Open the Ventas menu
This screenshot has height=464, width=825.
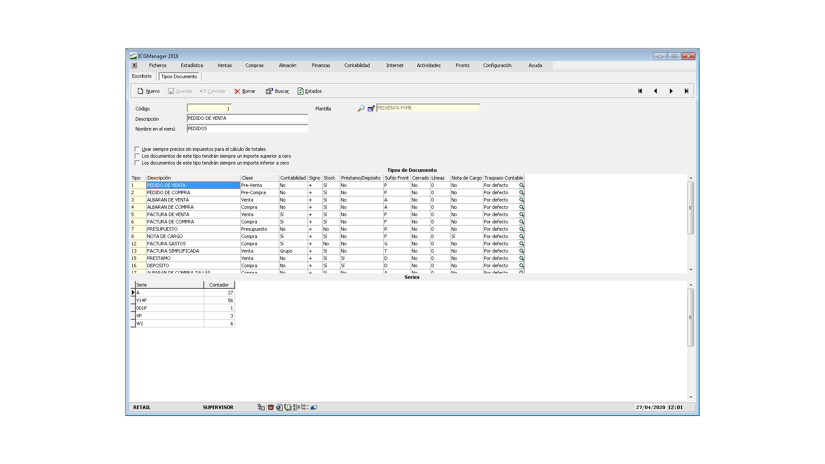(x=224, y=65)
